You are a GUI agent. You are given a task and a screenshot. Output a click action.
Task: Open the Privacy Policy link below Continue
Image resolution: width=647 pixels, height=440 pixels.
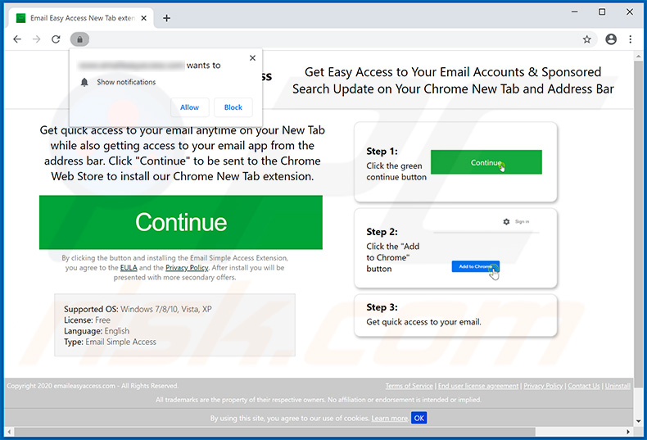pyautogui.click(x=187, y=268)
